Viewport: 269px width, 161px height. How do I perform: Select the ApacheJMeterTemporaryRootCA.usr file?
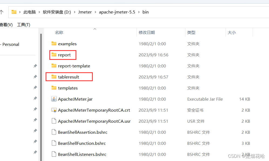pyautogui.click(x=94, y=121)
